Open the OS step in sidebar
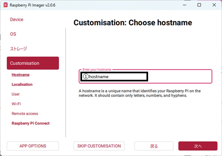The image size is (222, 156). [13, 34]
